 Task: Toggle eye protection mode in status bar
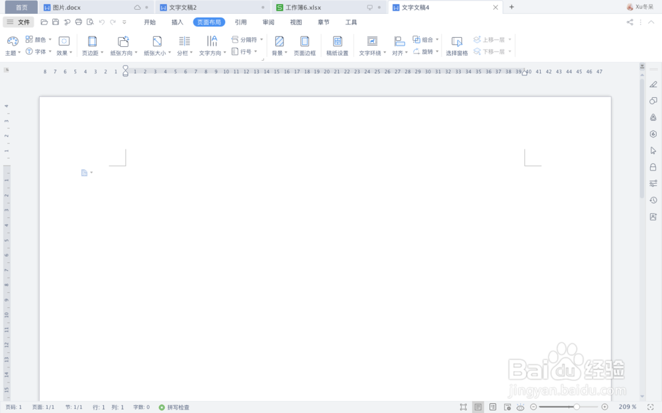tap(520, 407)
